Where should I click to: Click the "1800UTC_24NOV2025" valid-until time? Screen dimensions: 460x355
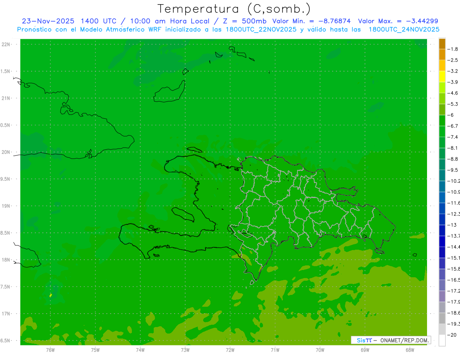pos(404,29)
